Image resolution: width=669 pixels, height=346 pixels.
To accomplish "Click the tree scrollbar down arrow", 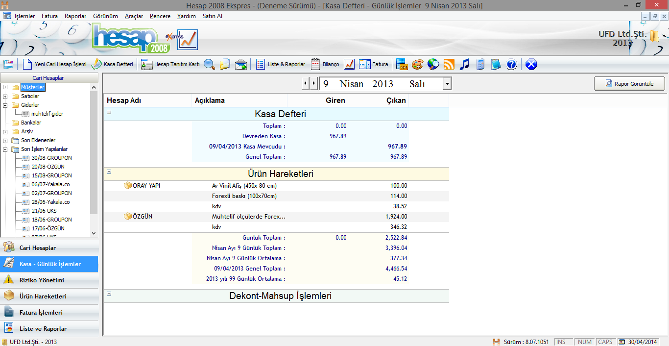I will click(94, 234).
